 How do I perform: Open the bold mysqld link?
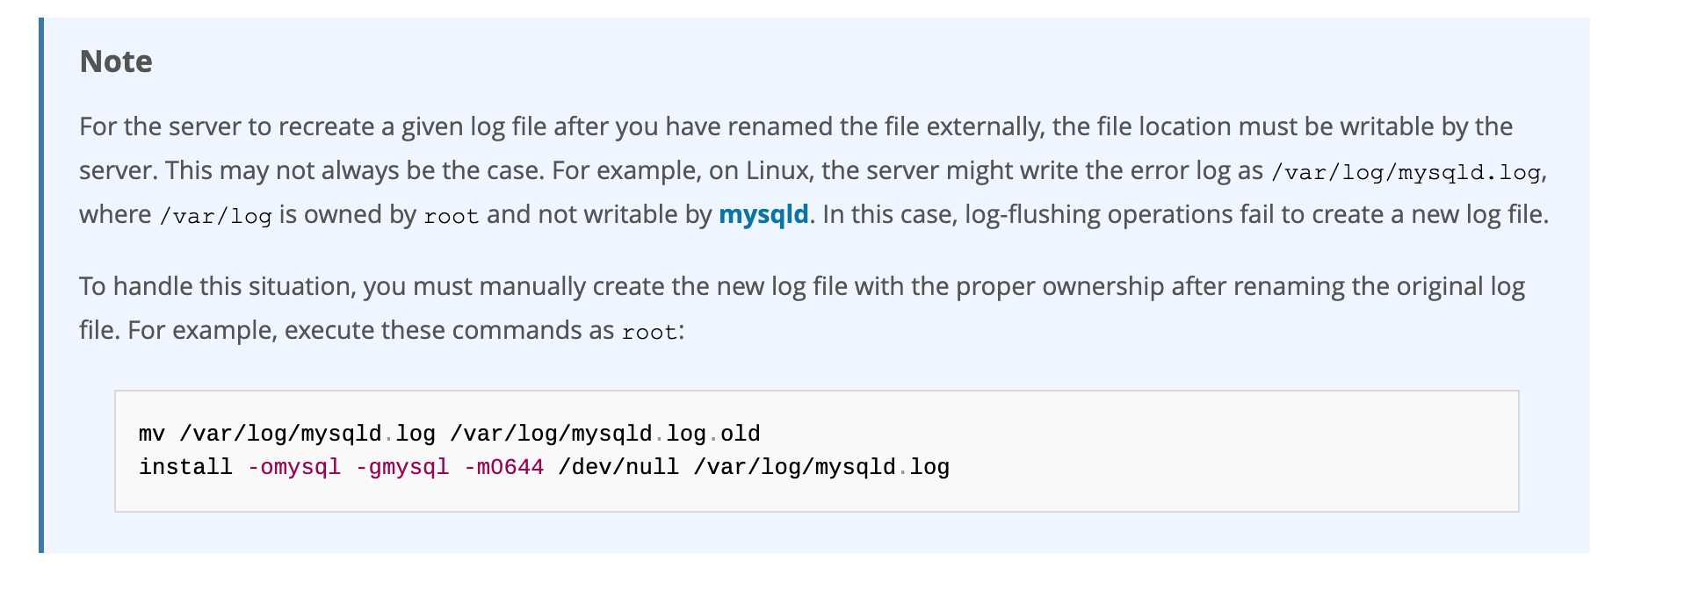pos(763,215)
